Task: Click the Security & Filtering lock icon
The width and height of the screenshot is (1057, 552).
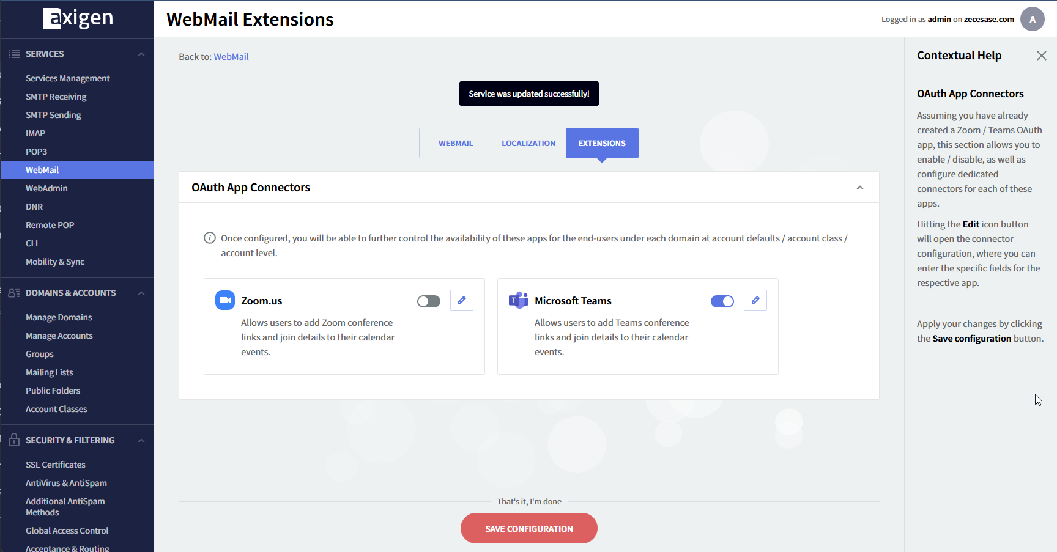Action: point(14,440)
